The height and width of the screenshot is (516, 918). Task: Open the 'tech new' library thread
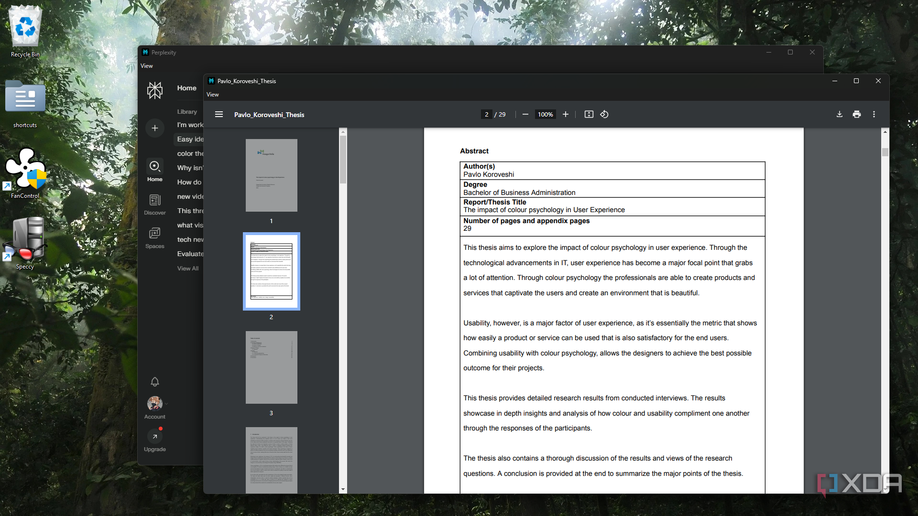(190, 239)
